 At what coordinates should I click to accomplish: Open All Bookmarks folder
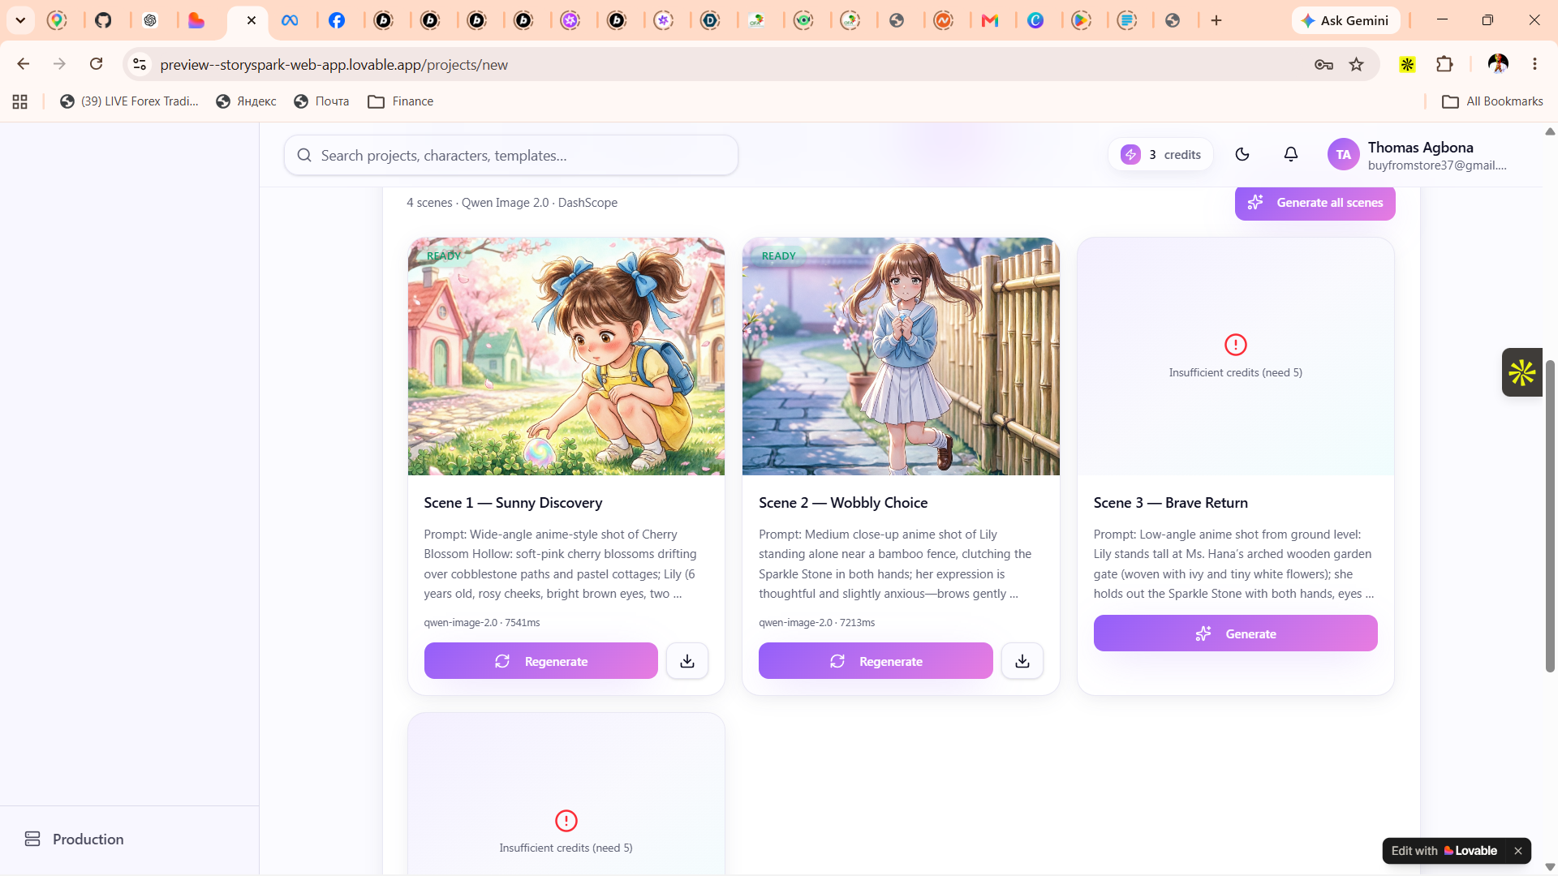pyautogui.click(x=1492, y=101)
